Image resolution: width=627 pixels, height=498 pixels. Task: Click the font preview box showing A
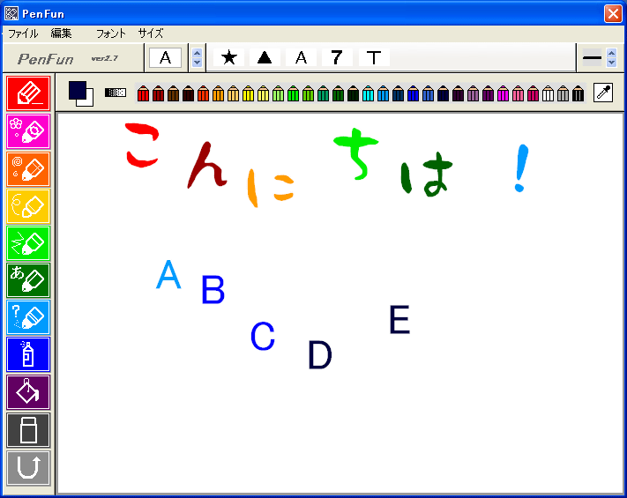point(165,57)
